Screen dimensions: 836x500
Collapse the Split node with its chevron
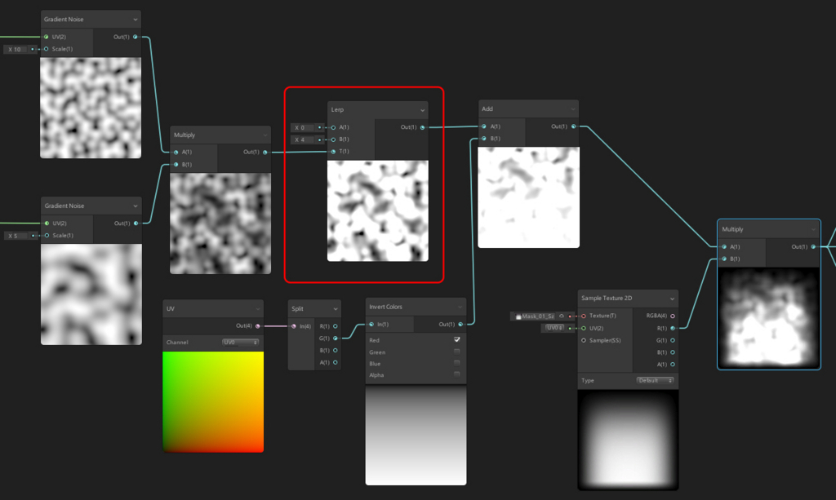tap(336, 309)
